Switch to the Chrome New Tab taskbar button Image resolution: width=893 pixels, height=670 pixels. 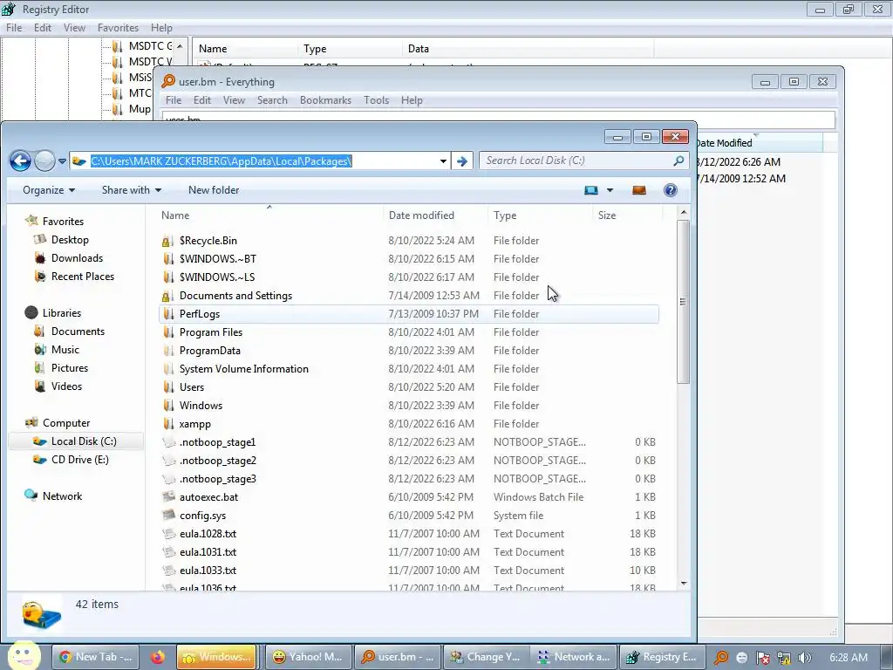click(95, 657)
